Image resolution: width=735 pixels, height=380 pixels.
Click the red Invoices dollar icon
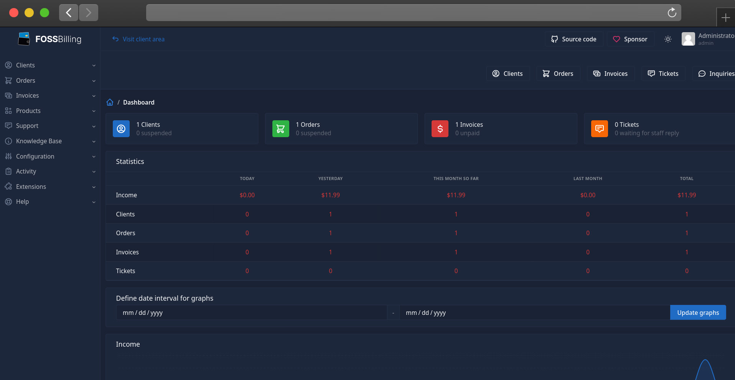pyautogui.click(x=440, y=129)
